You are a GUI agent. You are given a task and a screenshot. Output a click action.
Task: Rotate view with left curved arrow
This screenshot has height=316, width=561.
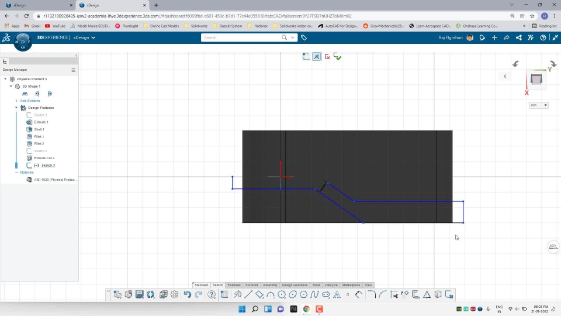pos(515,64)
